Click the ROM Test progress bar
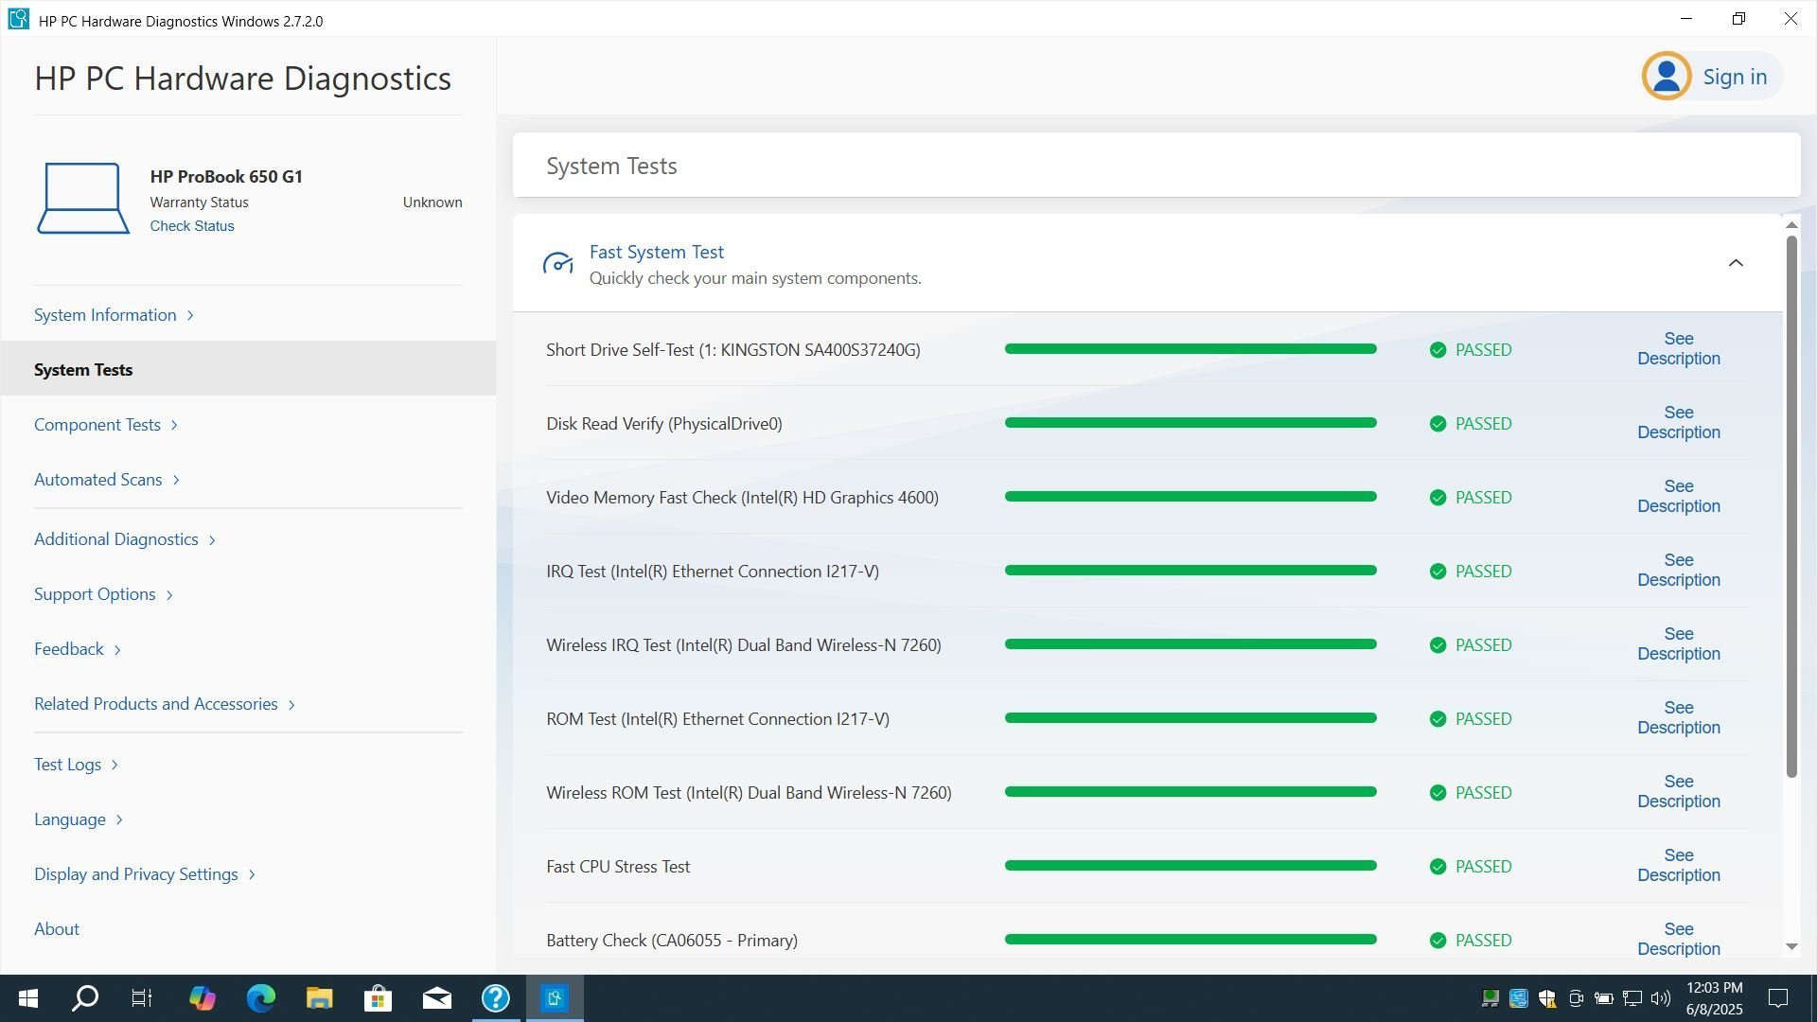This screenshot has width=1817, height=1022. pyautogui.click(x=1191, y=718)
